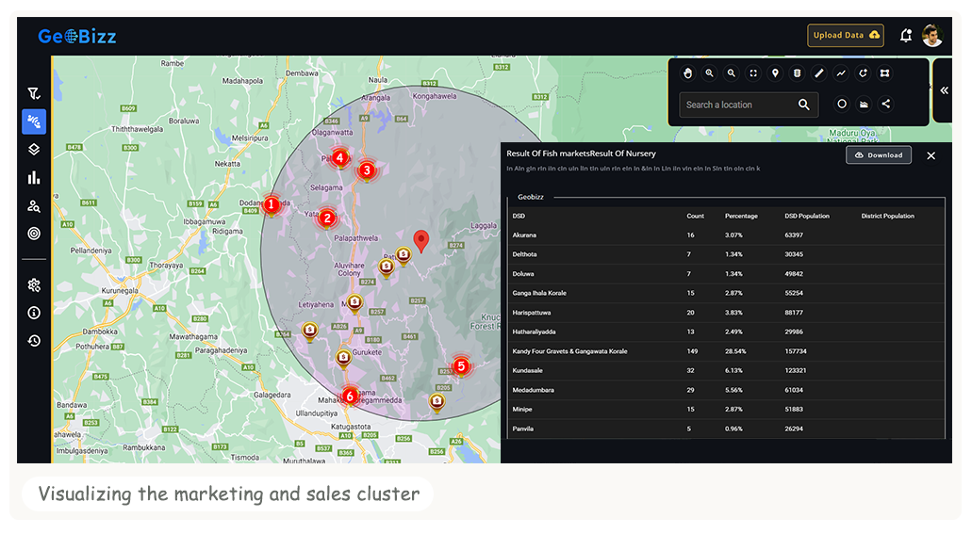This screenshot has width=972, height=534.
Task: Click map cluster marker 3
Action: (x=367, y=170)
